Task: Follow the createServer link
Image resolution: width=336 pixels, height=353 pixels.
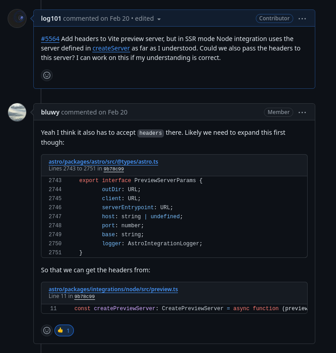Action: 111,48
